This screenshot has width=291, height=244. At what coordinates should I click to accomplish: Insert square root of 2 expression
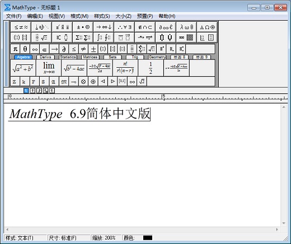(142, 82)
